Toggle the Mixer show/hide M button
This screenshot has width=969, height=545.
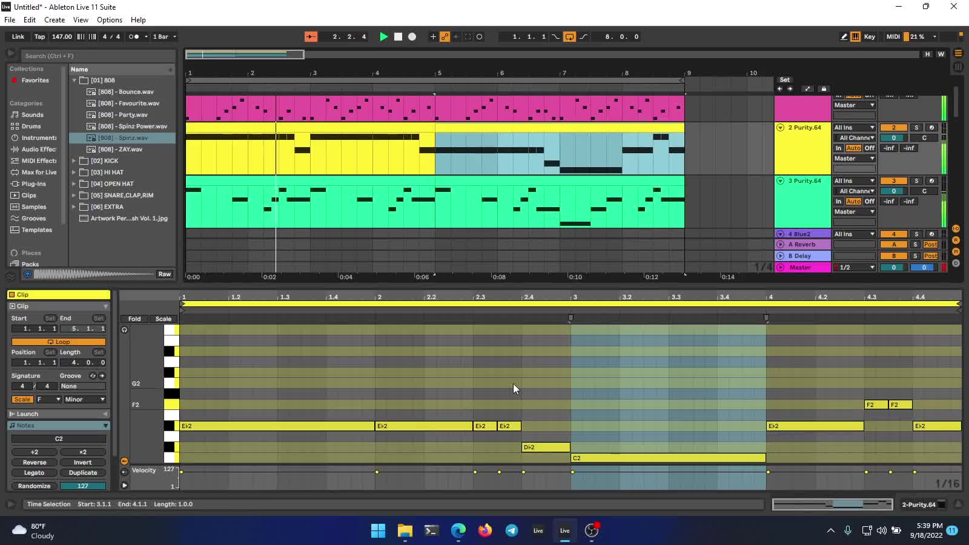click(x=956, y=251)
